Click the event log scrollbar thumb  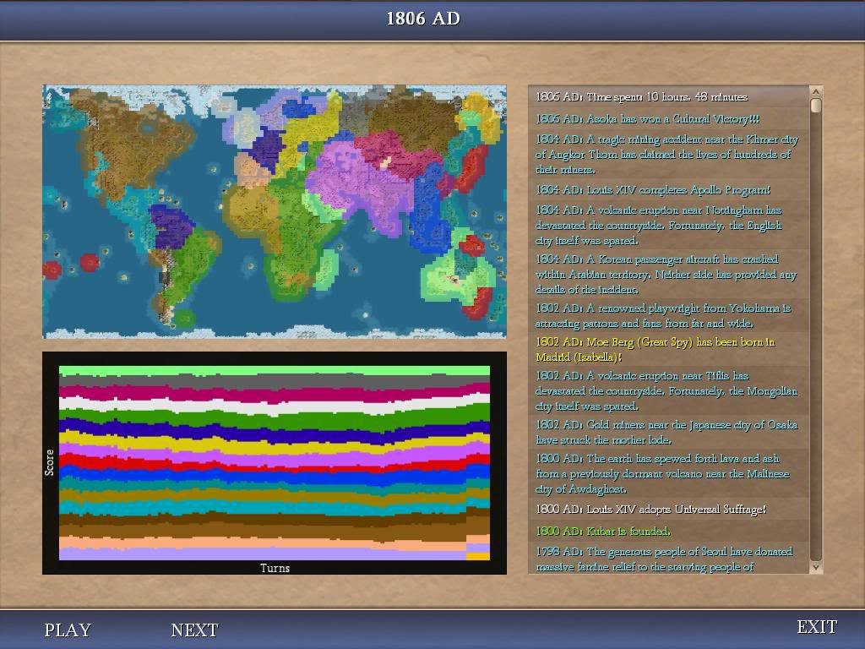816,106
